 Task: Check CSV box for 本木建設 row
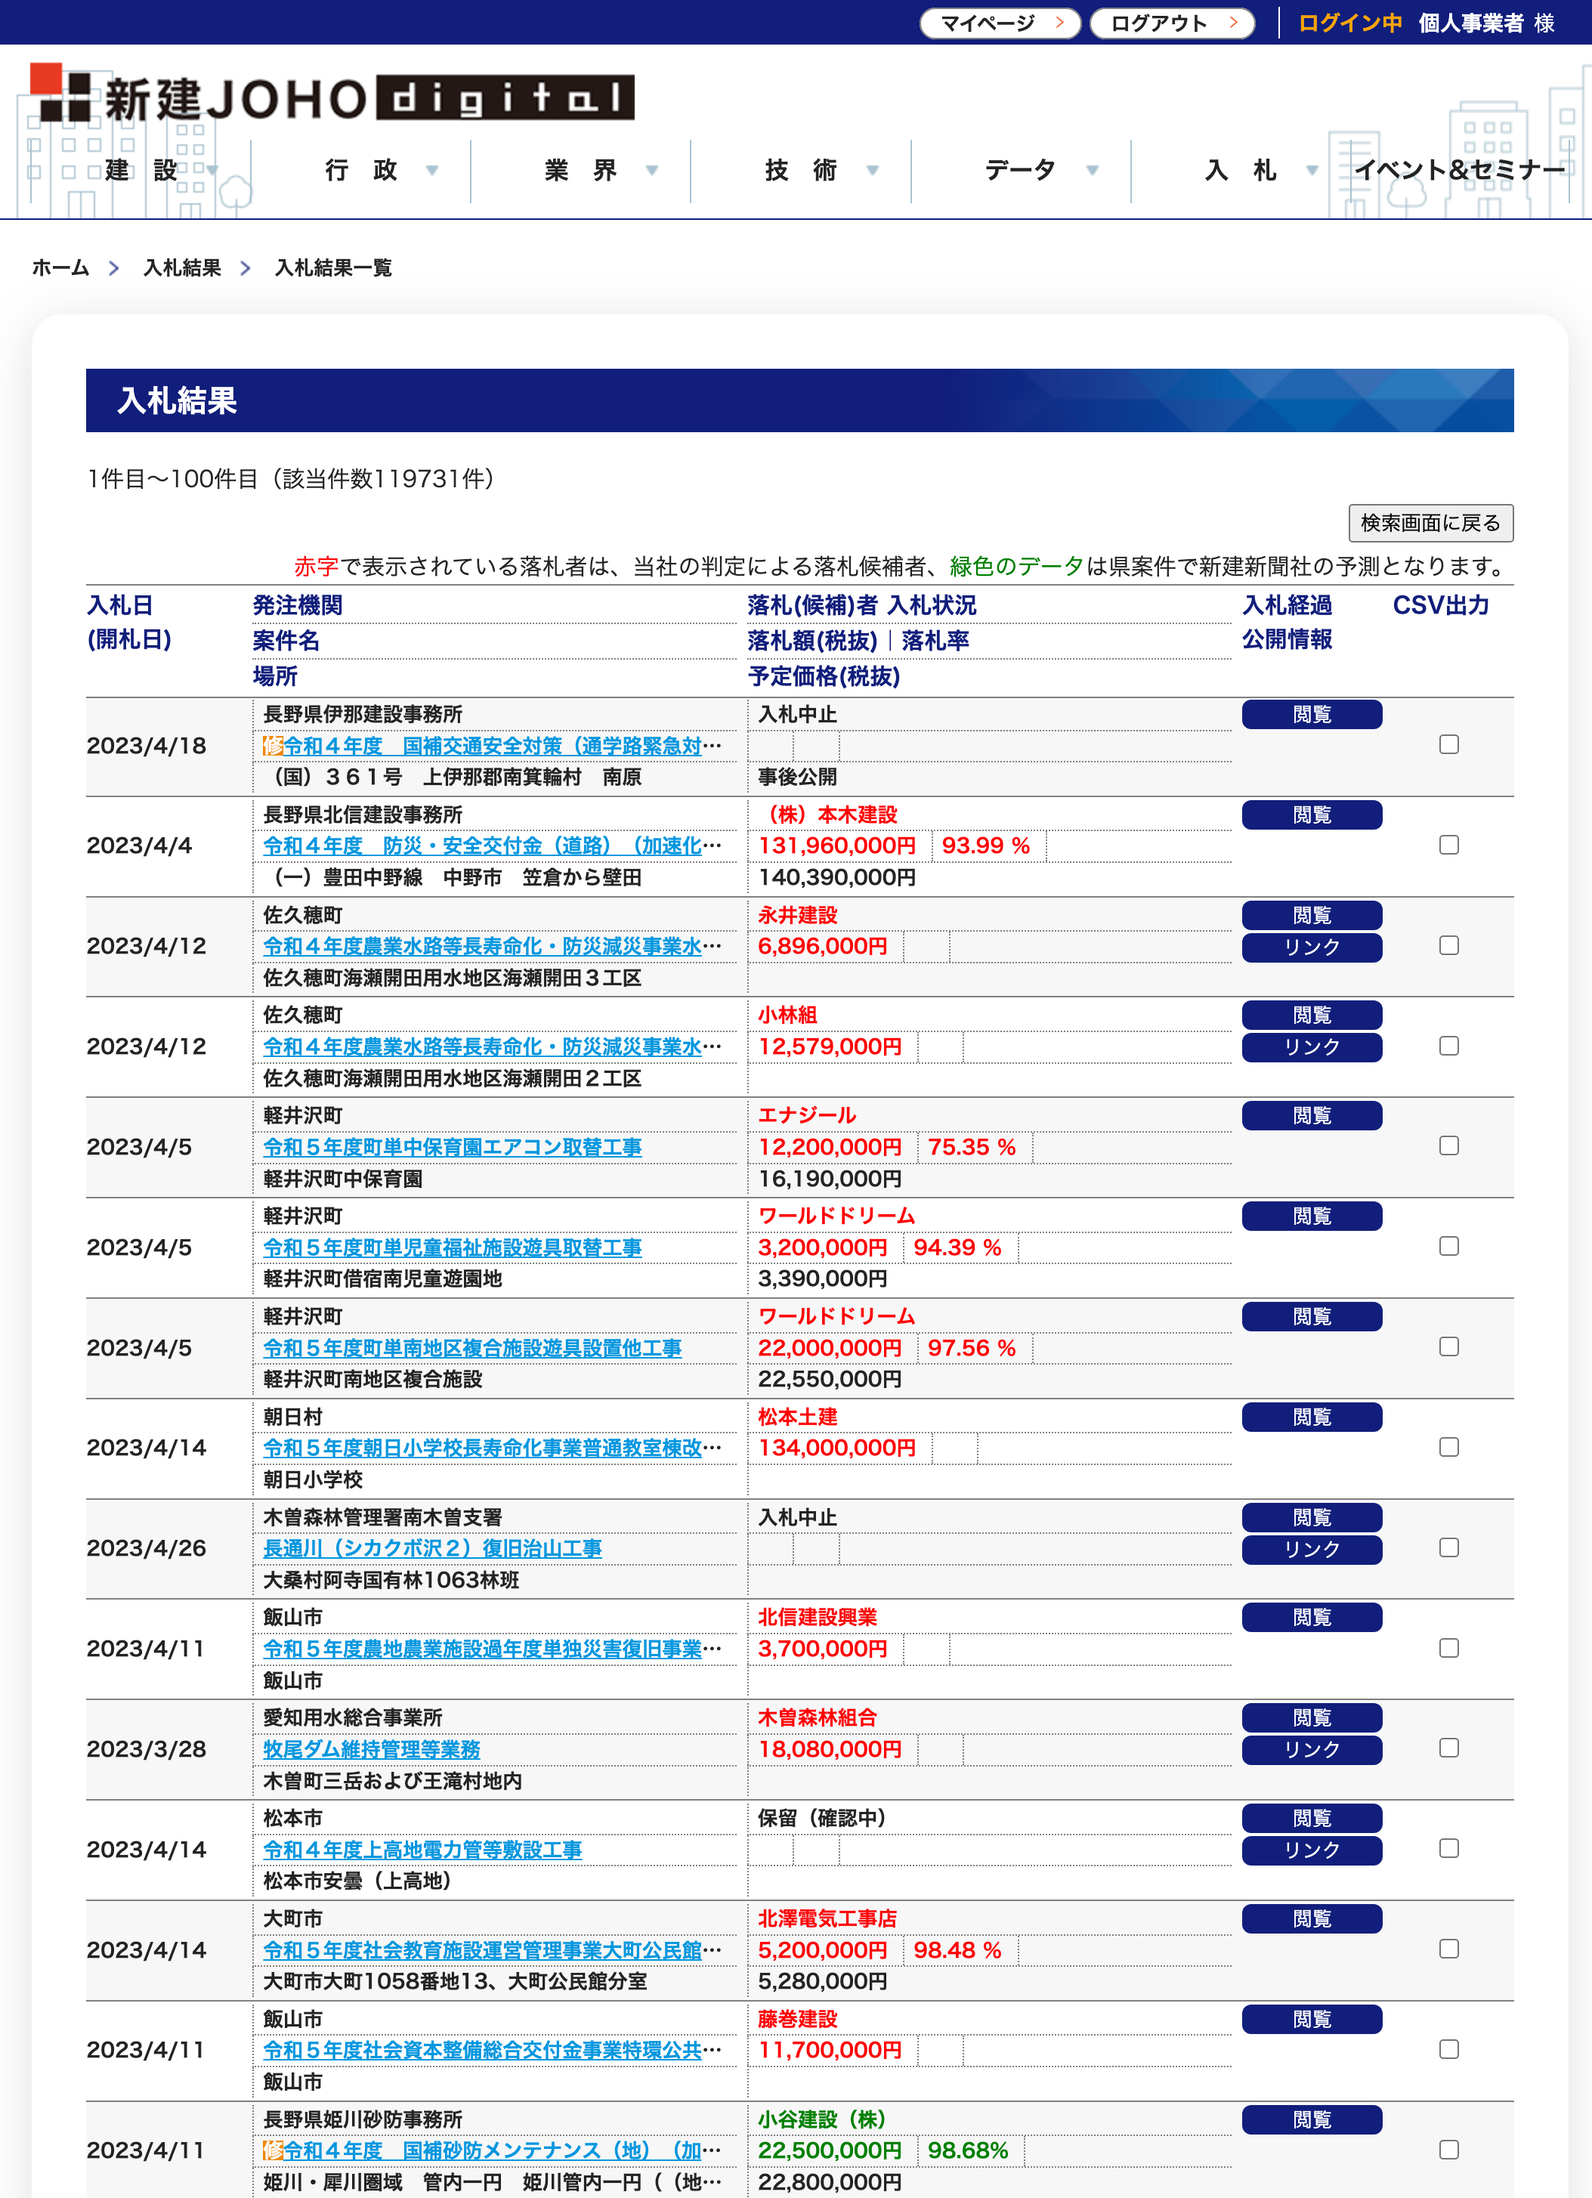1448,845
